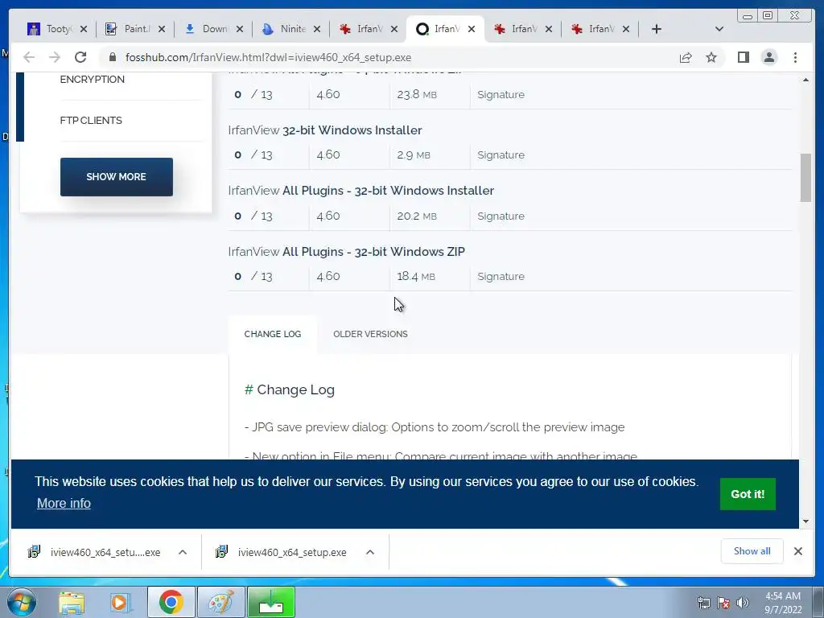The height and width of the screenshot is (618, 824).
Task: Close the active IrfanView FossHub tab
Action: pos(472,29)
